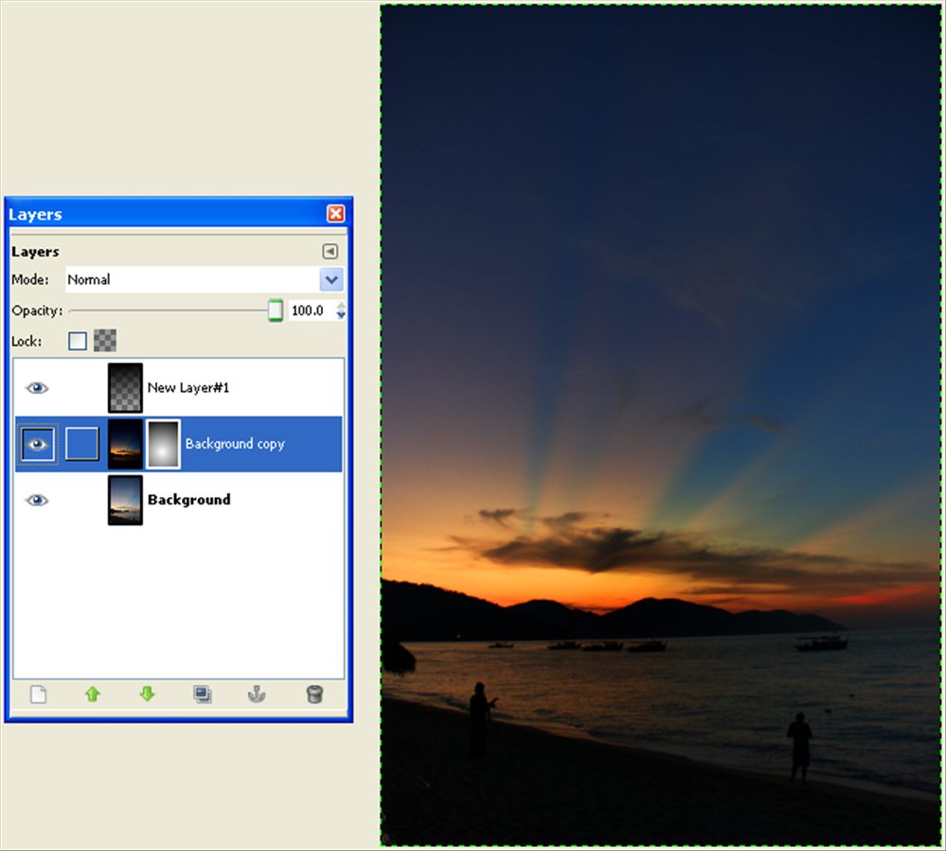
Task: Select the New Layer#1 thumbnail
Action: point(126,388)
